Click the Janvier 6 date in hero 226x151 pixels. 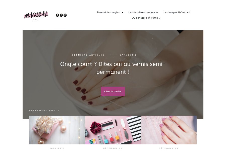(x=128, y=55)
